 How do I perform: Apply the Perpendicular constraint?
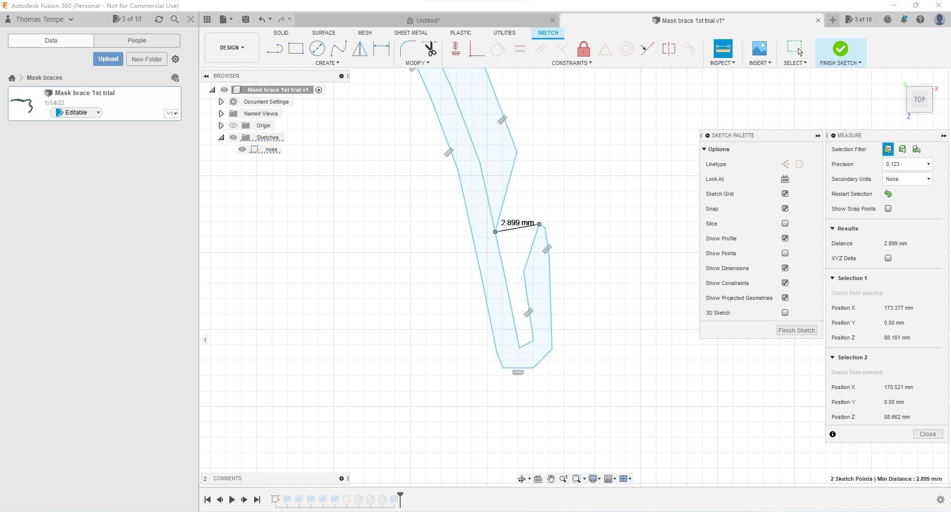(562, 49)
